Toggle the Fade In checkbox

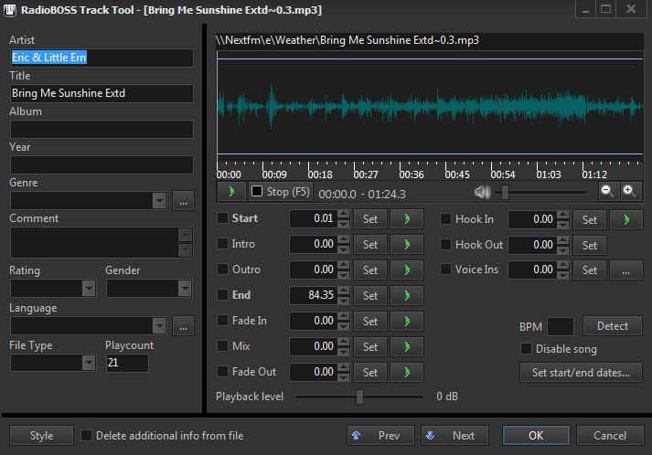pyautogui.click(x=222, y=321)
